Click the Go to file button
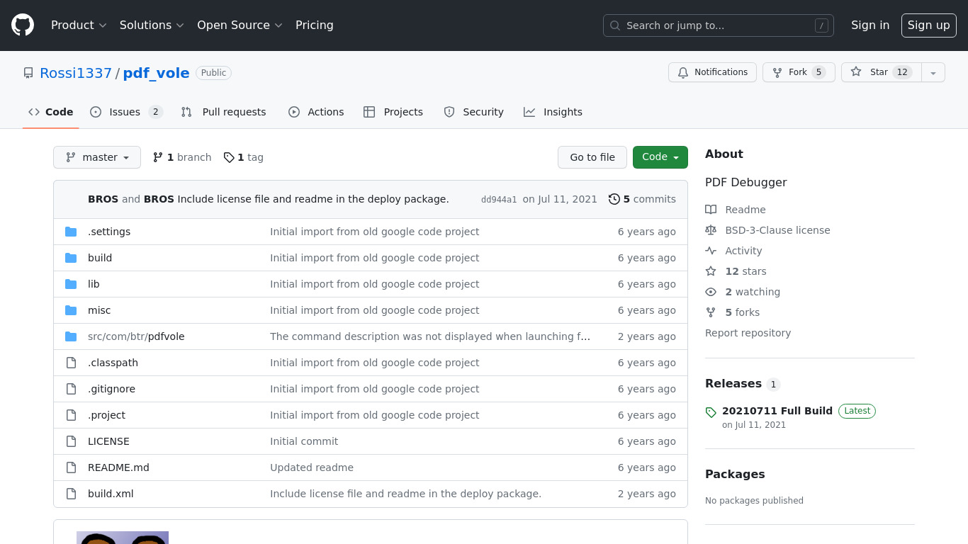Screen dimensions: 968x544 592,157
